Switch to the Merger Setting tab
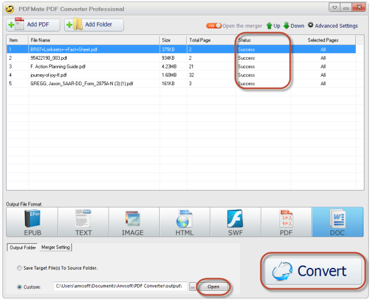Screen dimensions: 370x300 [55, 248]
